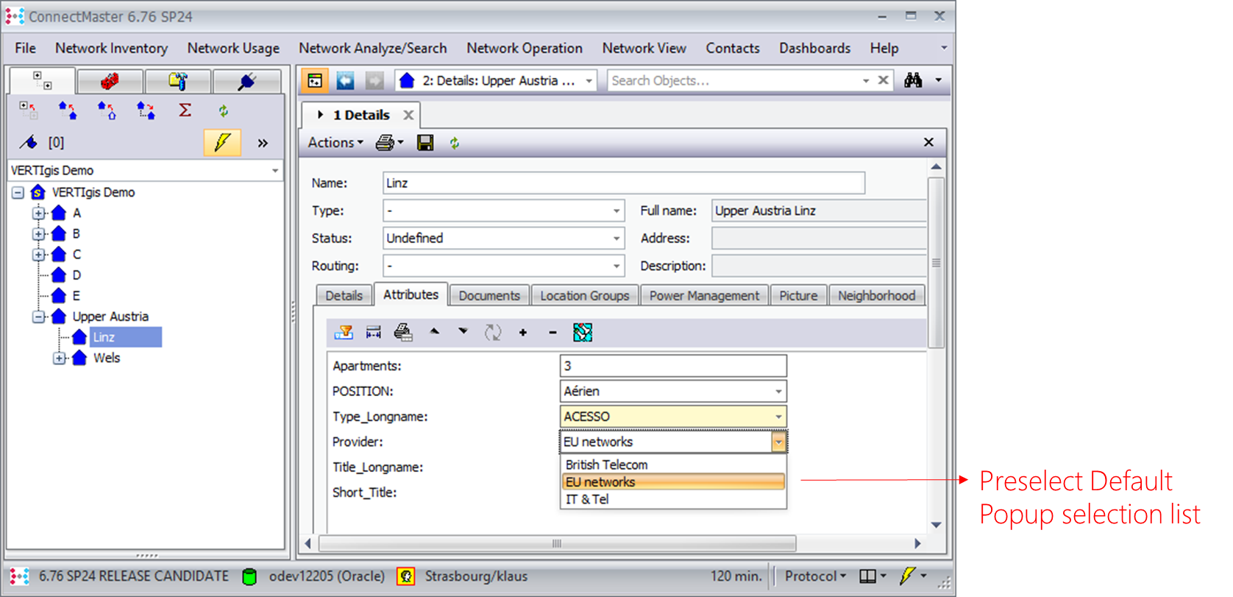Refresh the tree with green arrows icon
This screenshot has width=1233, height=597.
(224, 111)
